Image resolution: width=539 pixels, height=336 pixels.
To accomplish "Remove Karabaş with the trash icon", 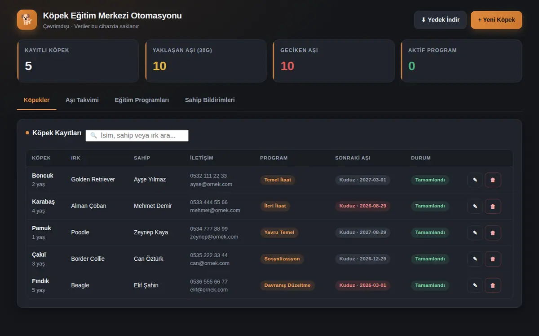I will pos(493,207).
